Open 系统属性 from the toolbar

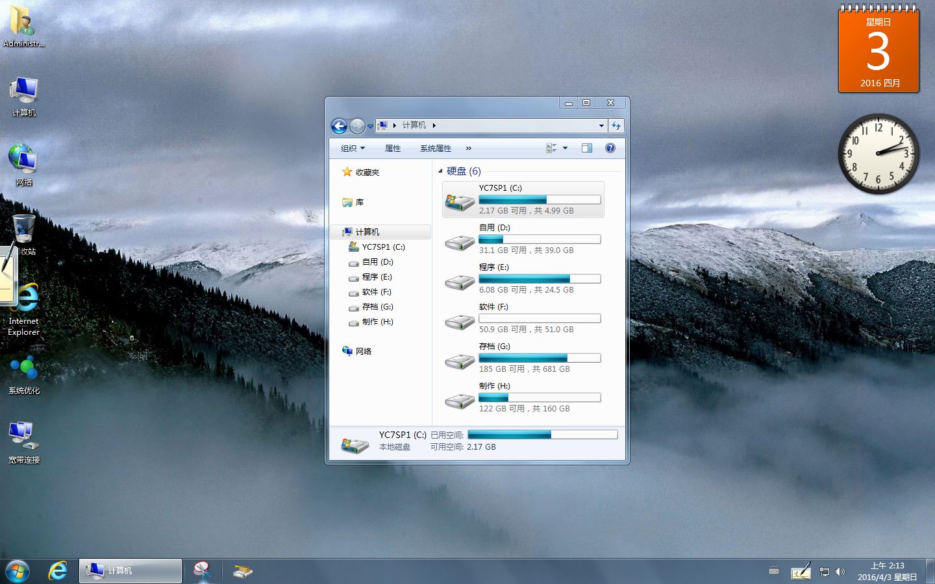click(x=436, y=149)
